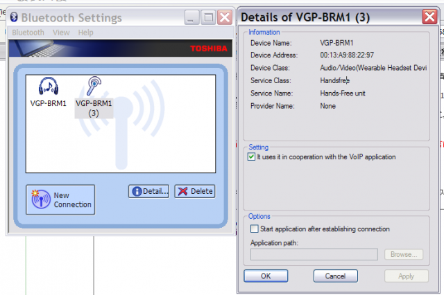The width and height of the screenshot is (444, 295).
Task: Click the device address 00:13:A9:88:22:97
Action: point(347,55)
